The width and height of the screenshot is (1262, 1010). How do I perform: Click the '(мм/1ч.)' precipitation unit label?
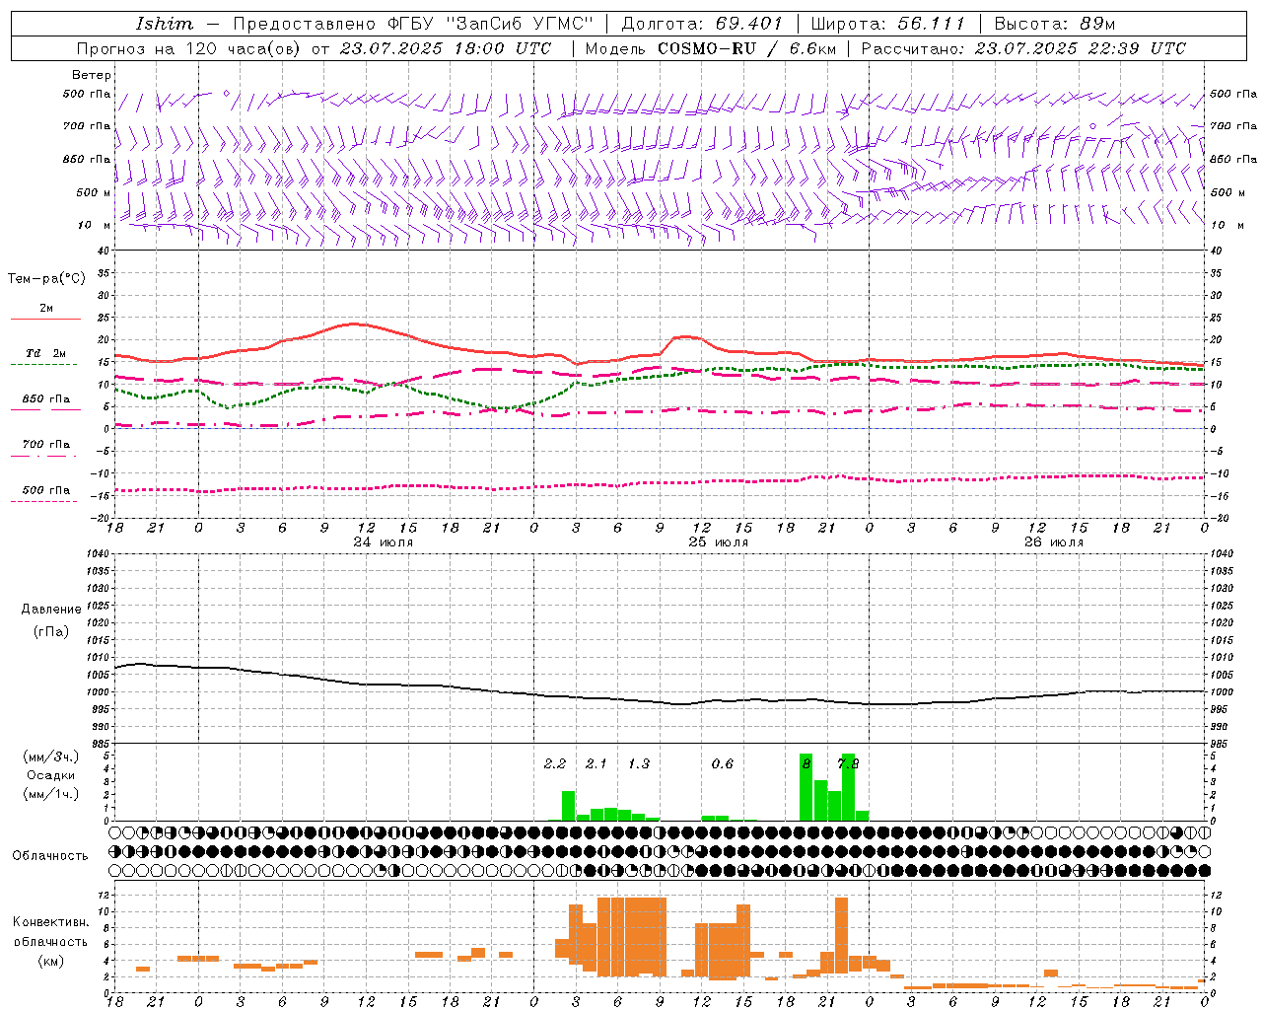(x=51, y=794)
